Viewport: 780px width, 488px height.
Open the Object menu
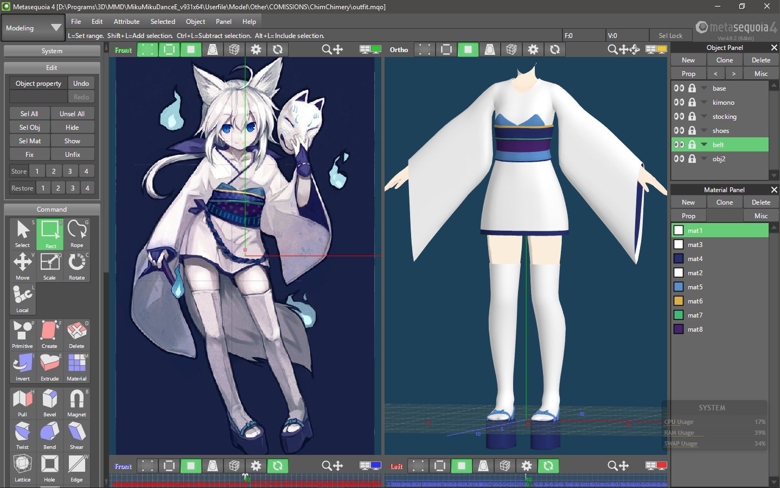pyautogui.click(x=195, y=22)
